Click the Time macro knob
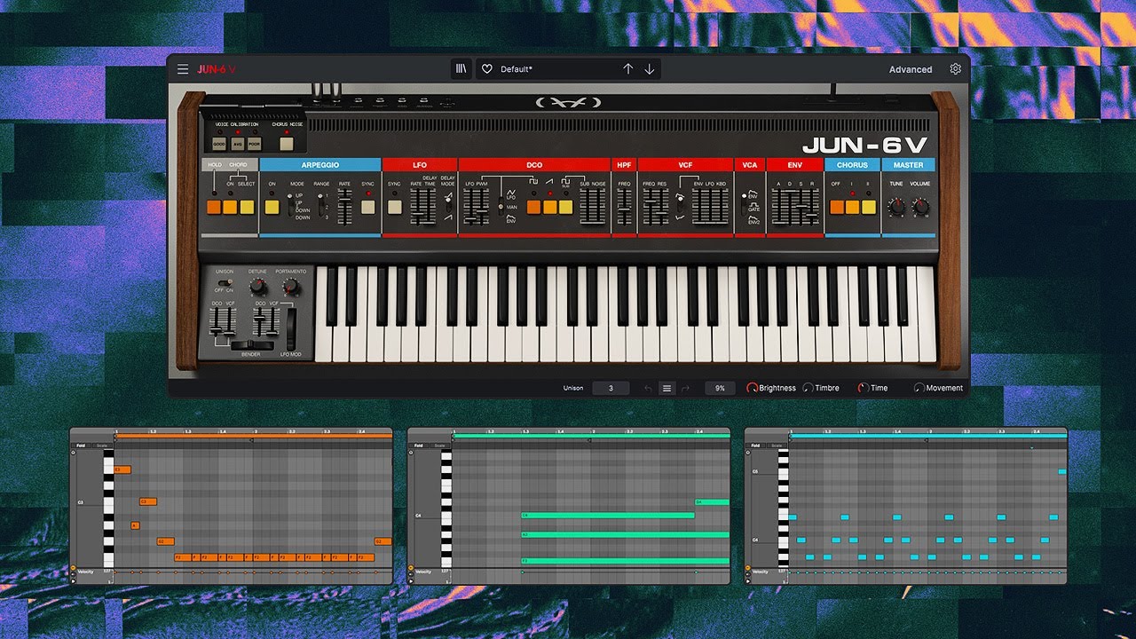Viewport: 1136px width, 639px height. tap(863, 388)
